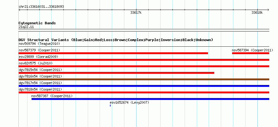The image size is (278, 127).
Task: Click the 33618k ruler label
Action: point(257,12)
